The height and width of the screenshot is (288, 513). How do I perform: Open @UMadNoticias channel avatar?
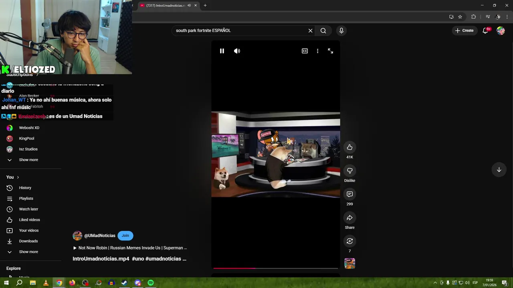pyautogui.click(x=77, y=236)
